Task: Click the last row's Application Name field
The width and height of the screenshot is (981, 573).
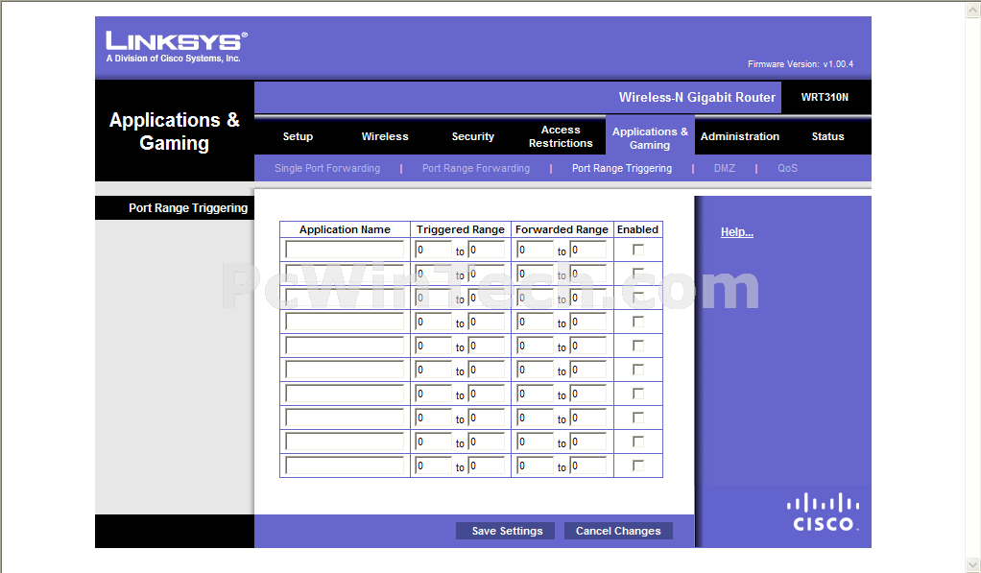Action: pos(345,466)
